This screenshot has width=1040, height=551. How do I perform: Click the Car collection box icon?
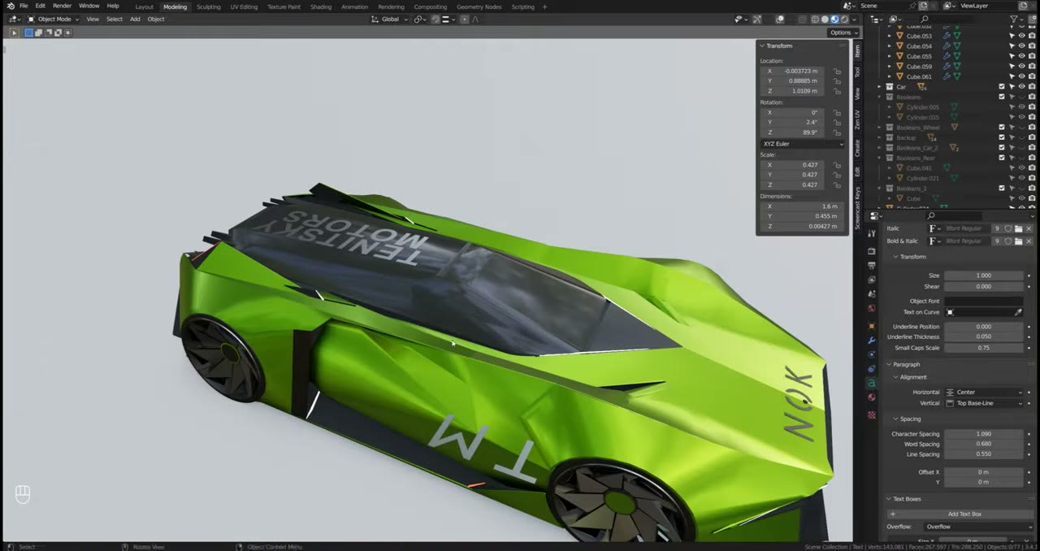(x=890, y=87)
